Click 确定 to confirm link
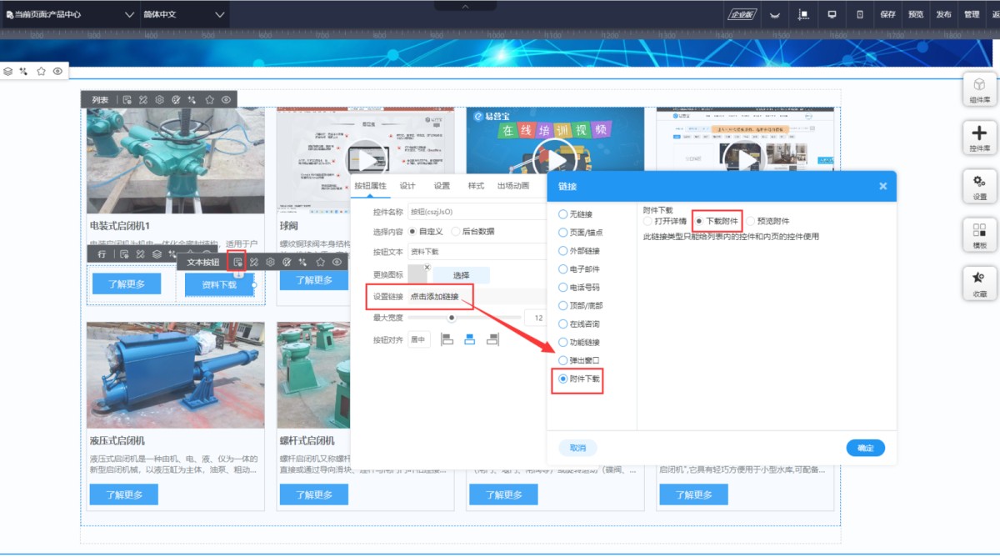 pyautogui.click(x=865, y=448)
